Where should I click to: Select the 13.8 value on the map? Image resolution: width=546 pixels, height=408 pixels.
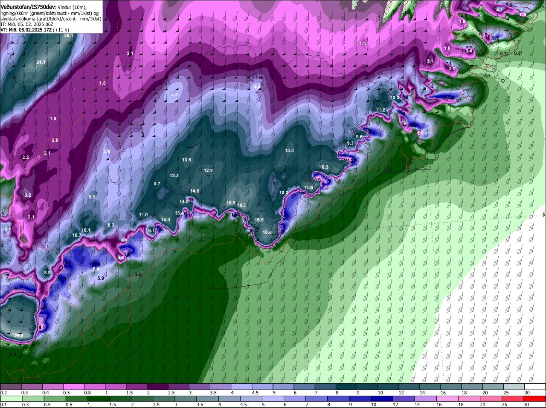tap(381, 110)
